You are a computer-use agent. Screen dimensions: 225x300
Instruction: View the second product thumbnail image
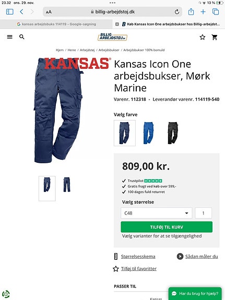coord(67,185)
